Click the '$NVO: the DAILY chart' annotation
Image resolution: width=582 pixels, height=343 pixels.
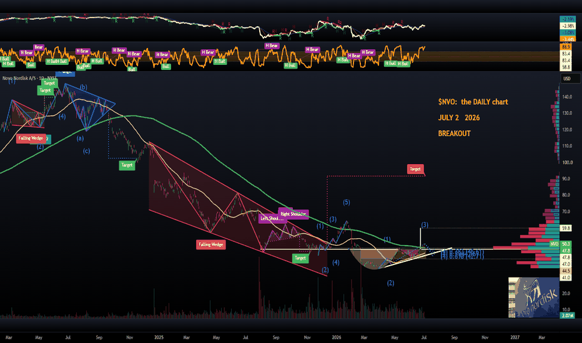[x=473, y=102]
